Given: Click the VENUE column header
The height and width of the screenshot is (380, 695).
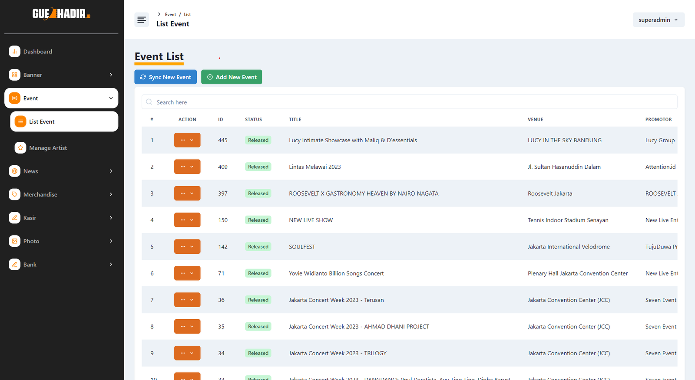Looking at the screenshot, I should (535, 119).
